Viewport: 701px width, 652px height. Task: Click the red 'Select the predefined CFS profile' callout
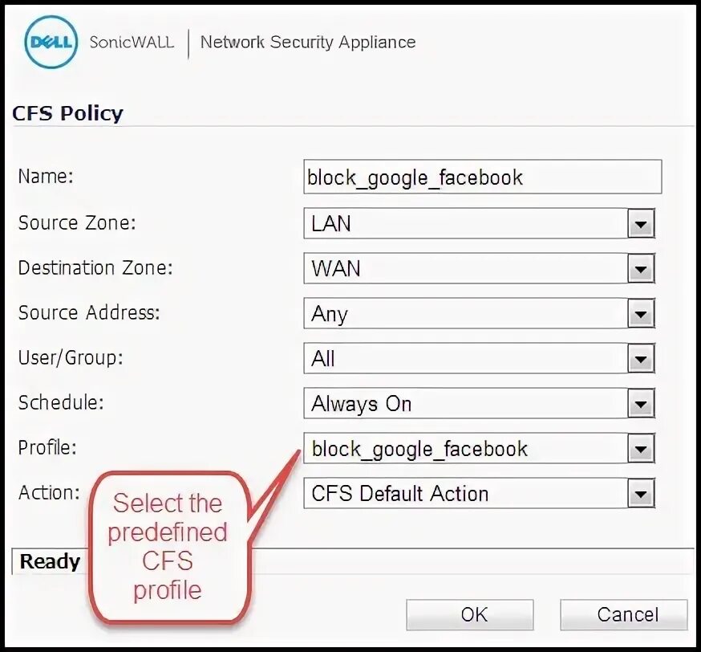tap(168, 548)
